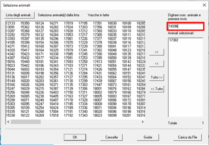The image size is (209, 145).
Task: Select animal 12133 in the list
Action: [x=11, y=23]
